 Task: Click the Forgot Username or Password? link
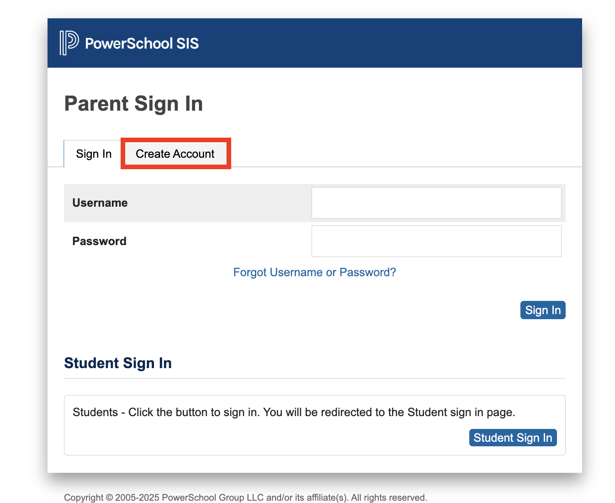[x=314, y=272]
